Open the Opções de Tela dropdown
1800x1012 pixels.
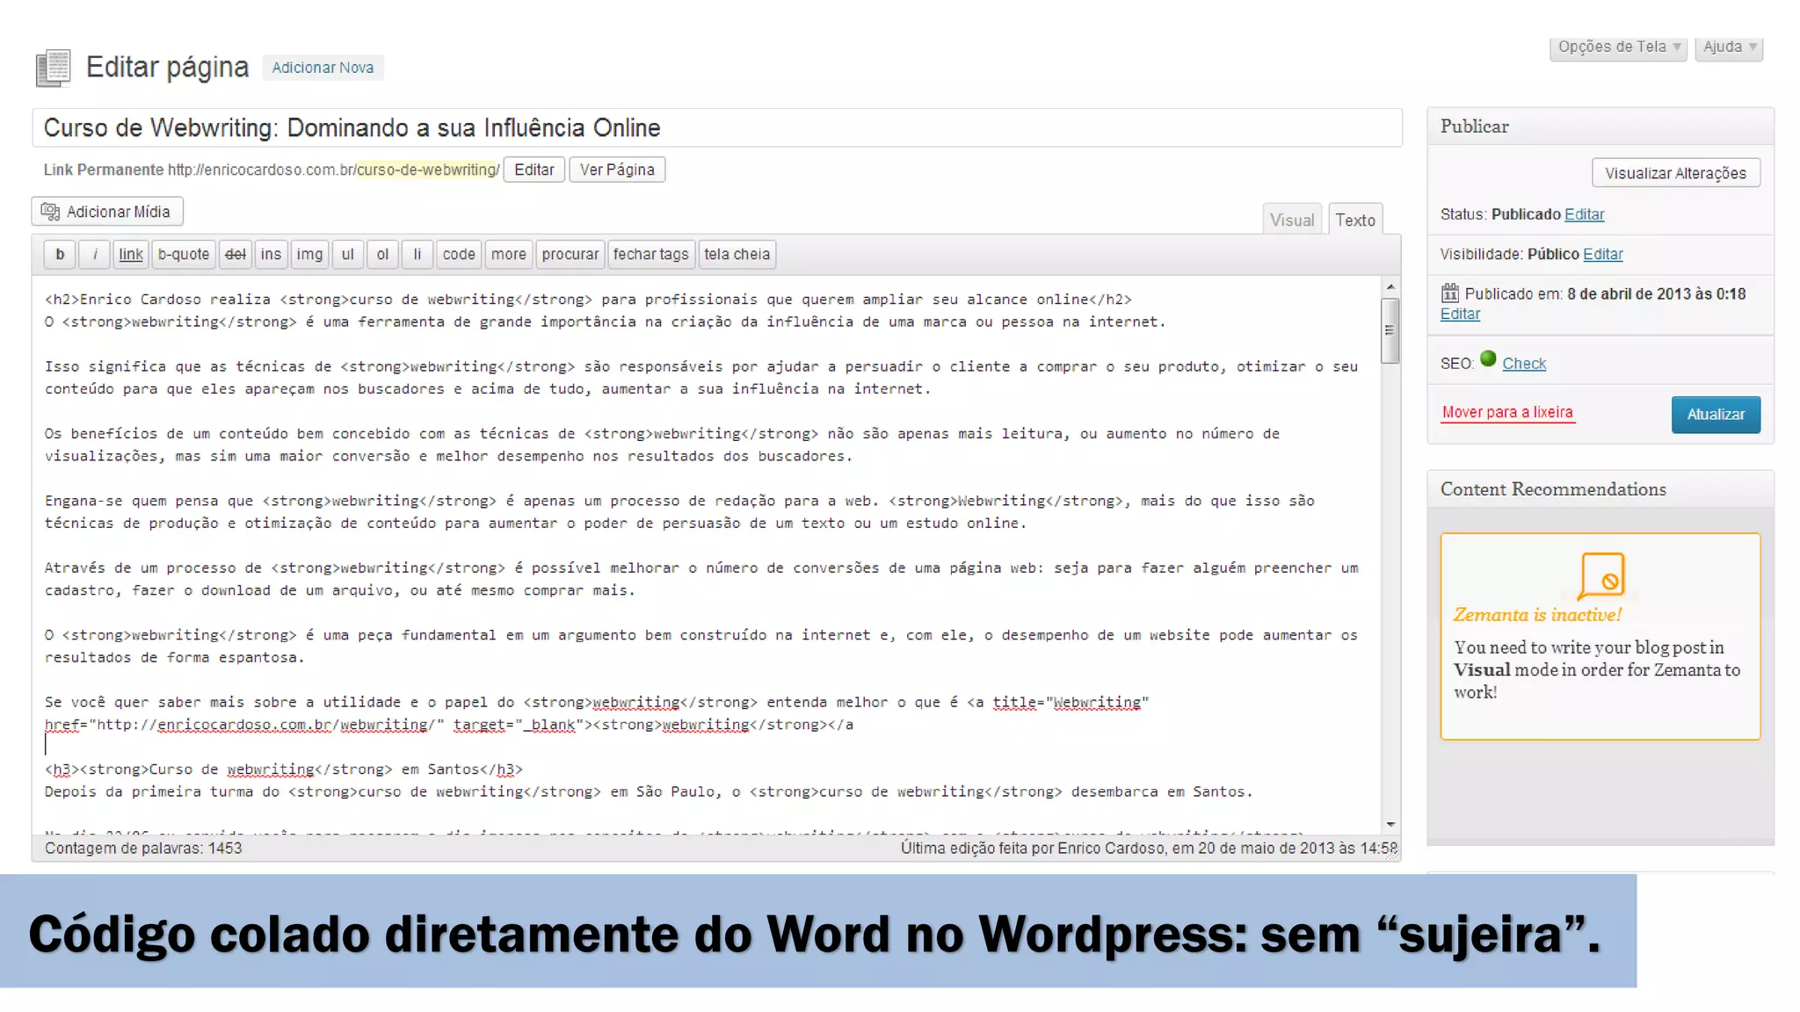[1619, 47]
